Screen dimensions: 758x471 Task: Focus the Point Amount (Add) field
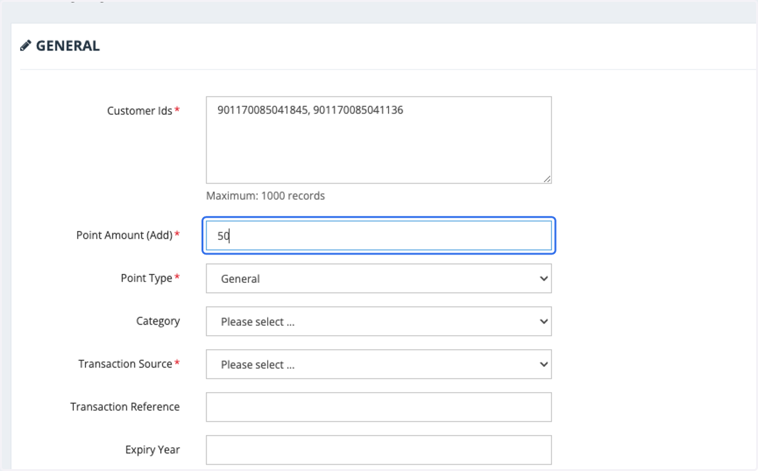click(379, 235)
